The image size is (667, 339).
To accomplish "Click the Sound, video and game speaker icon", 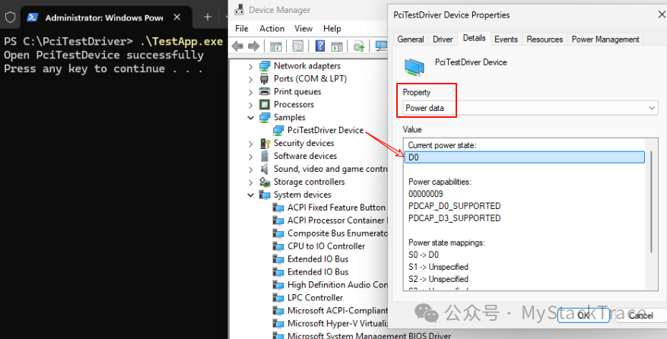I will pos(265,169).
